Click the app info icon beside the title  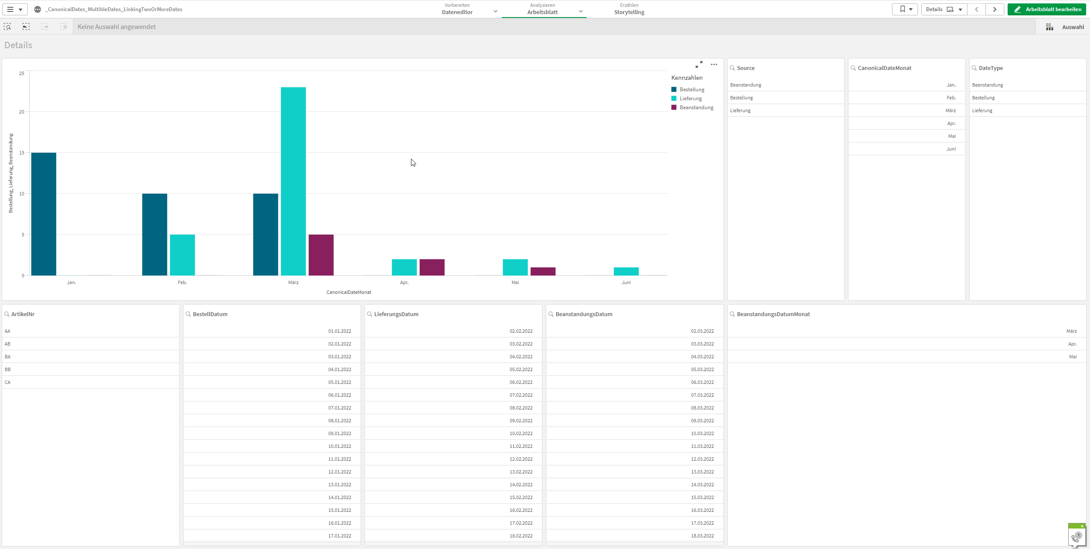(x=38, y=9)
